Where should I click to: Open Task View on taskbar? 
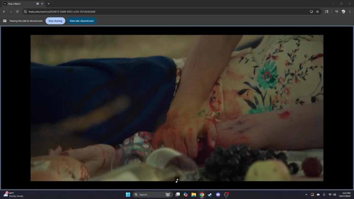[x=178, y=195]
